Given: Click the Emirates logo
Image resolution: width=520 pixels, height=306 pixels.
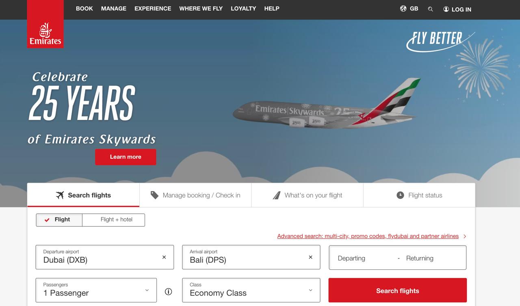Looking at the screenshot, I should [45, 24].
